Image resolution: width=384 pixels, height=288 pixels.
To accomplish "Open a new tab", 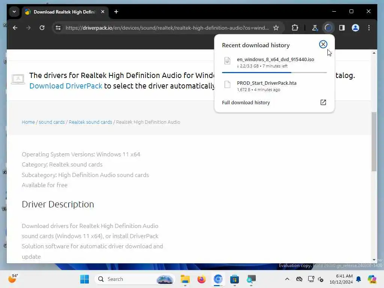I will (x=116, y=12).
